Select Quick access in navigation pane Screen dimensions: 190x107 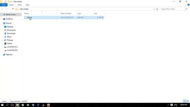[11, 15]
